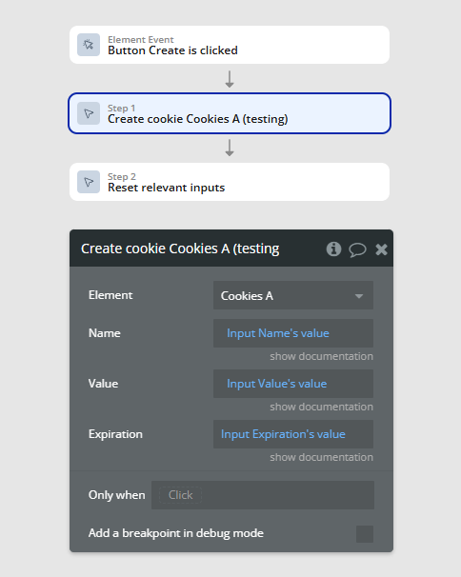This screenshot has height=577, width=461.
Task: Show documentation under the Value field
Action: pos(321,407)
